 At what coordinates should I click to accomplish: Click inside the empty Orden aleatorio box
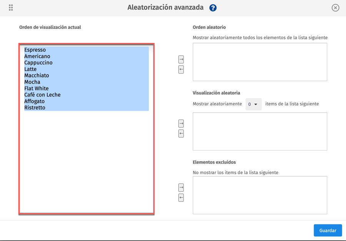(x=260, y=61)
